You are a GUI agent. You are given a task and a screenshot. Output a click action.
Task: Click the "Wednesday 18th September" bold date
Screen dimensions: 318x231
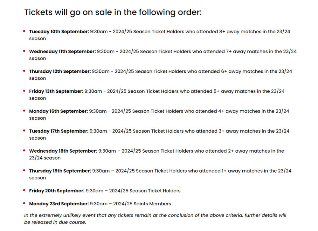click(63, 151)
